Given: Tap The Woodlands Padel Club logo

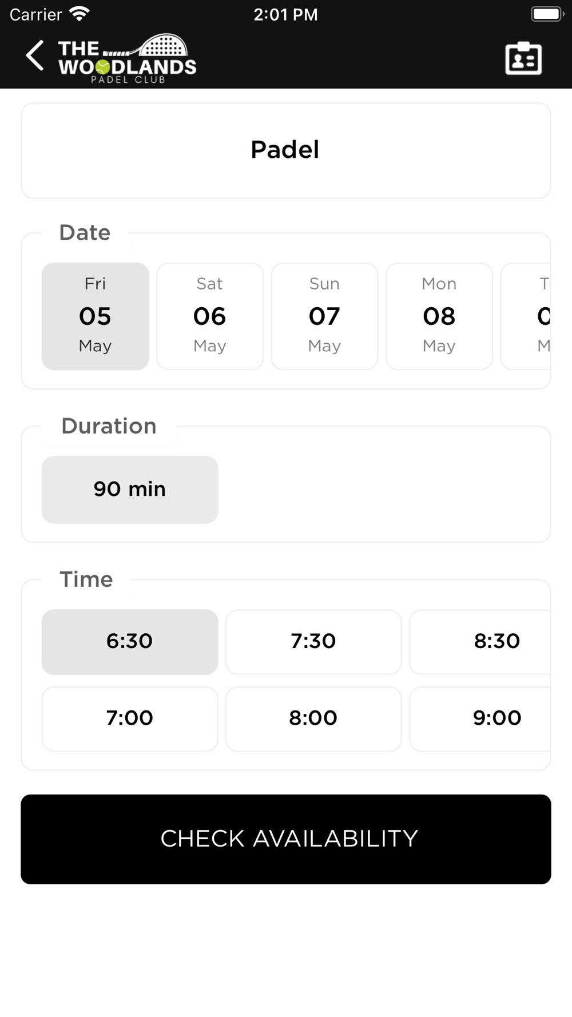Looking at the screenshot, I should [127, 58].
